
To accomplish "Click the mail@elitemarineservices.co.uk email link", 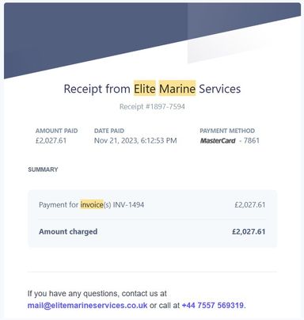I will click(87, 306).
